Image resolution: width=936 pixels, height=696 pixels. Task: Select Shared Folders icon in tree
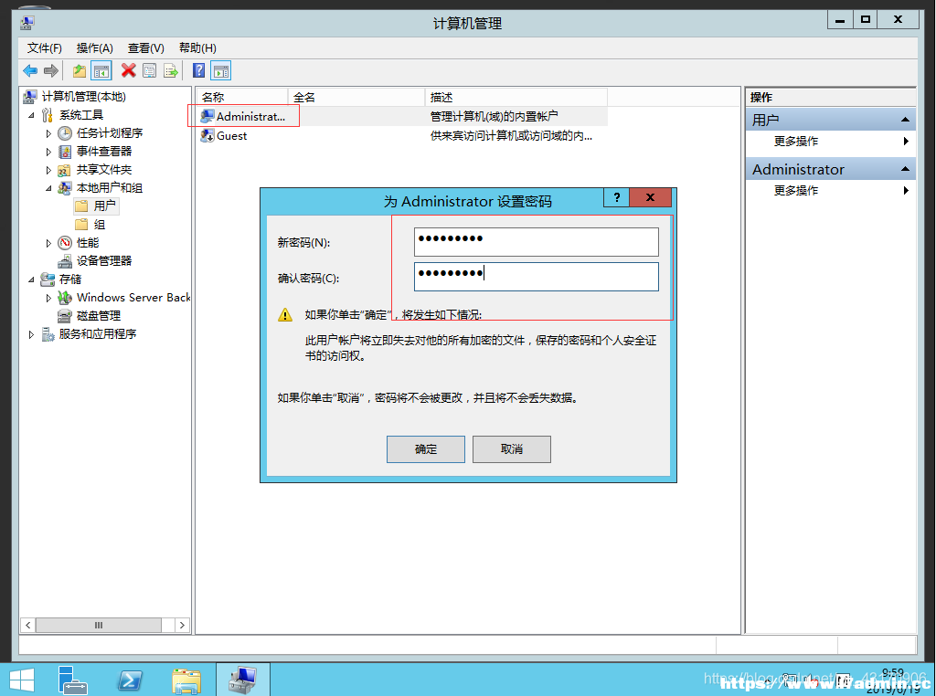(65, 170)
